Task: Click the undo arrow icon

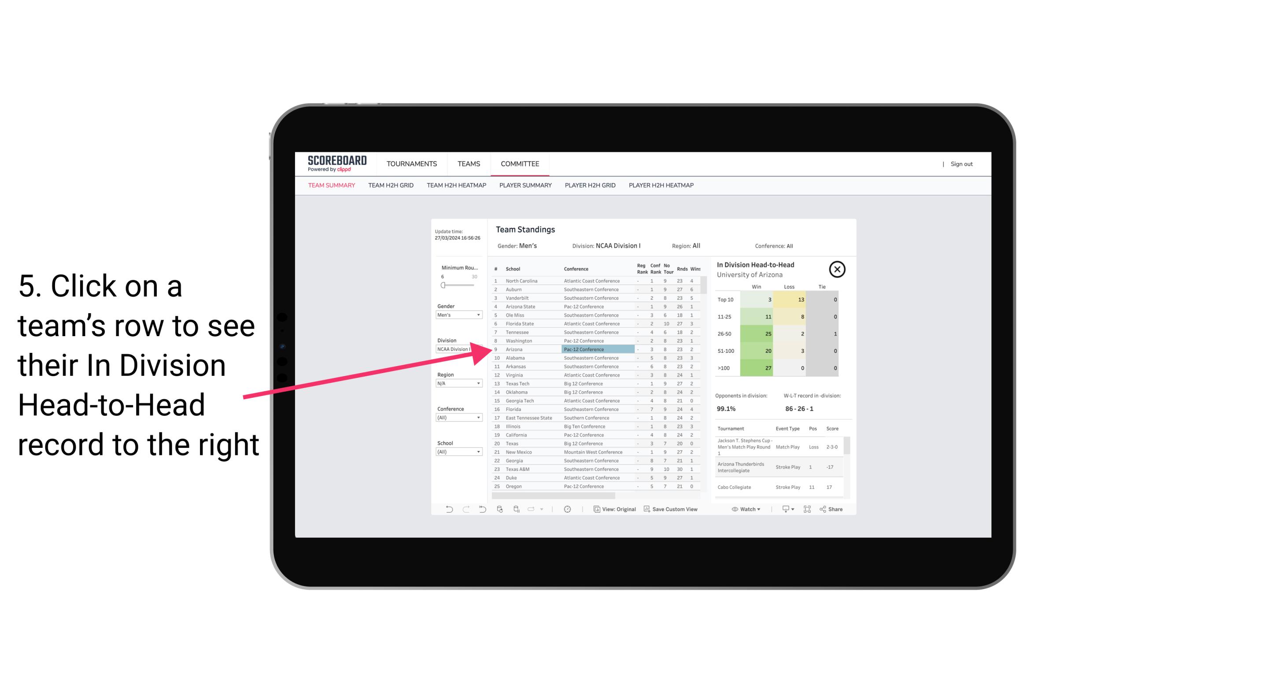Action: 447,509
